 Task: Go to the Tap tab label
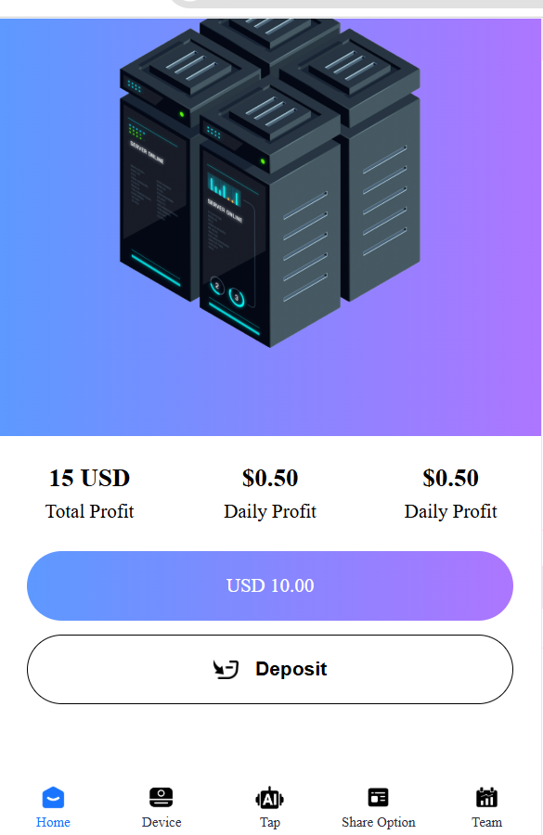270,823
